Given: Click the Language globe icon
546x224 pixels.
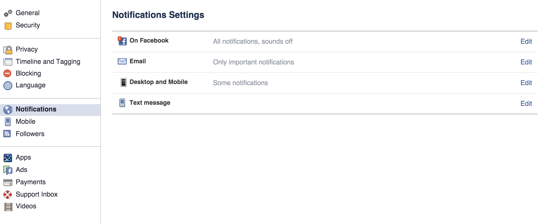Looking at the screenshot, I should (8, 85).
